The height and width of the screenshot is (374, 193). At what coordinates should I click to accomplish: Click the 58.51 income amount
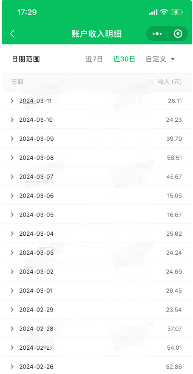pyautogui.click(x=174, y=158)
